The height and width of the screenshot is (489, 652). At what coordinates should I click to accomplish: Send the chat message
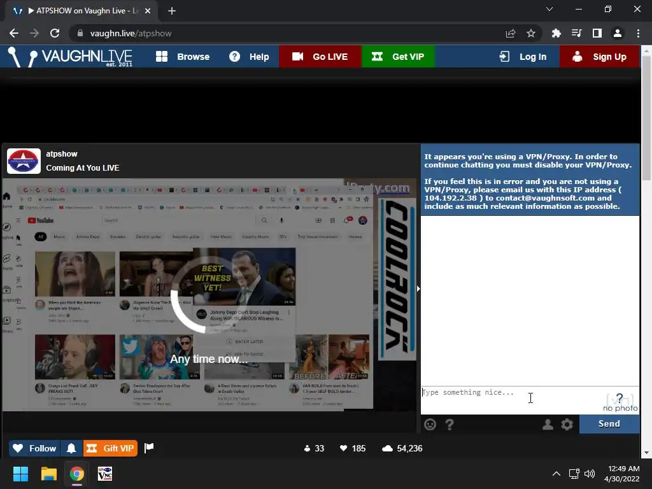[x=609, y=423]
